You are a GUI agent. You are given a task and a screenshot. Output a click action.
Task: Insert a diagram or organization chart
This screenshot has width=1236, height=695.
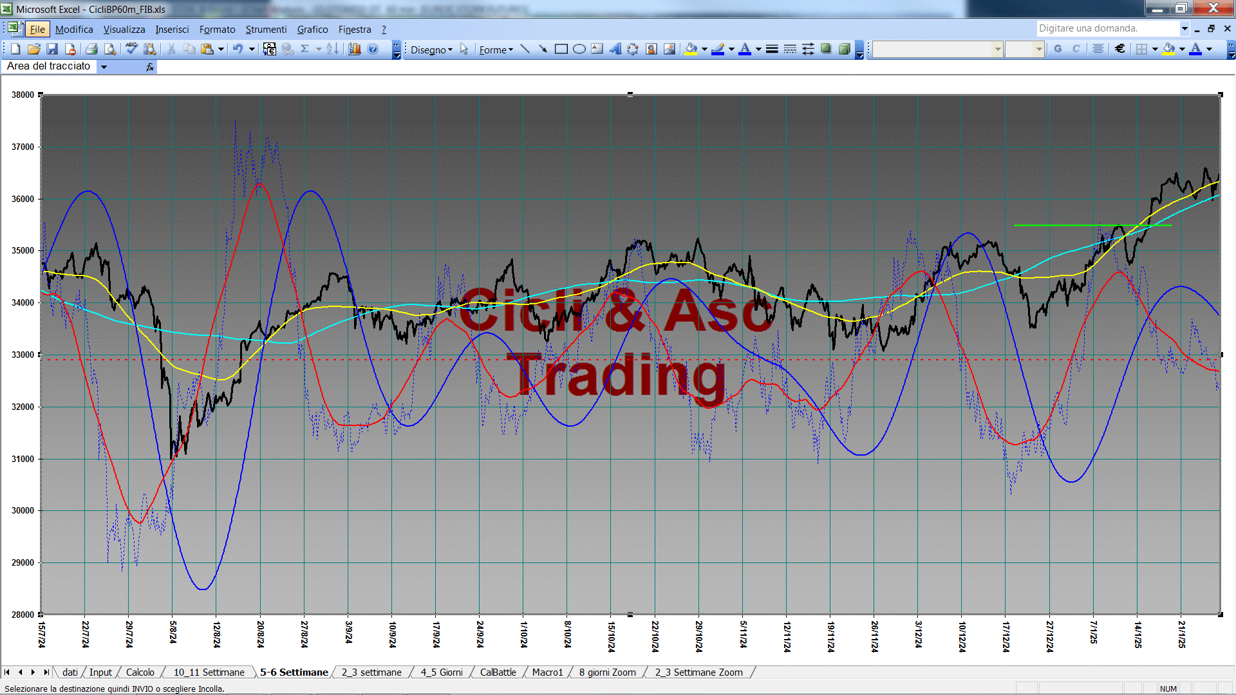633,49
